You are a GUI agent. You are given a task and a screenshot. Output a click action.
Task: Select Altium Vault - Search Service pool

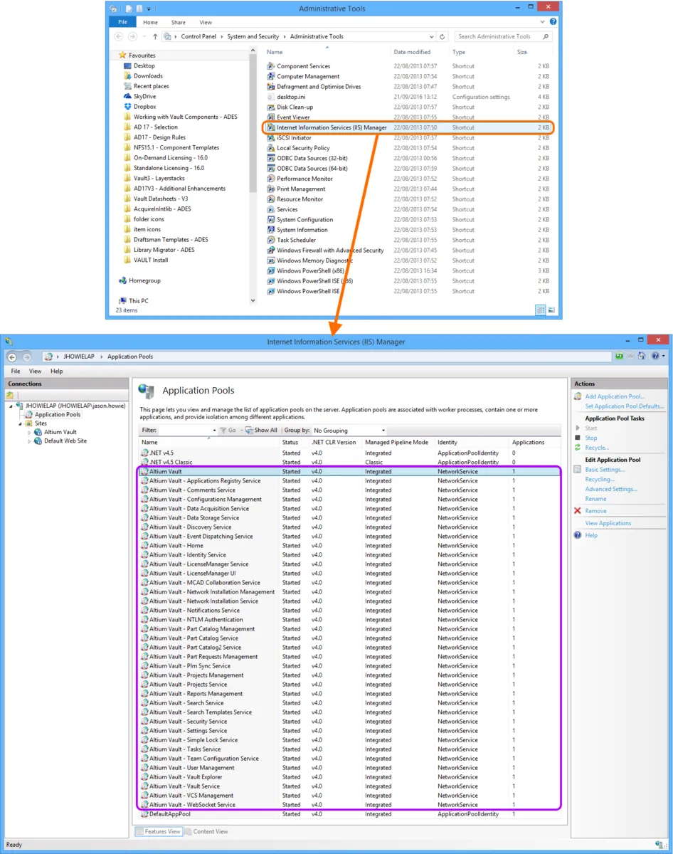point(349,703)
